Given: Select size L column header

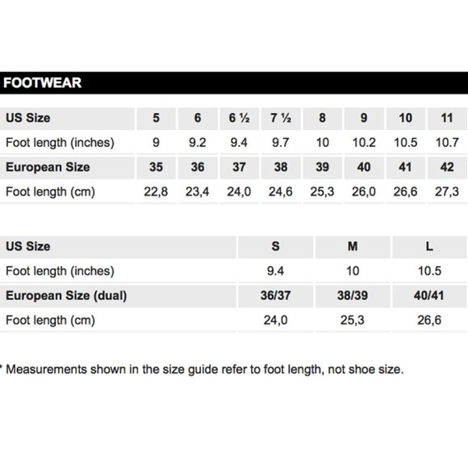Looking at the screenshot, I should tap(429, 247).
